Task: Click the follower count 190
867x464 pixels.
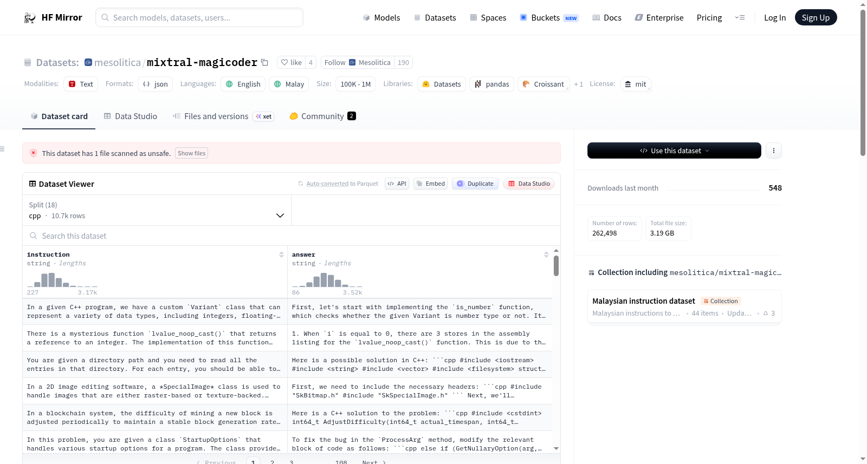Action: 403,62
